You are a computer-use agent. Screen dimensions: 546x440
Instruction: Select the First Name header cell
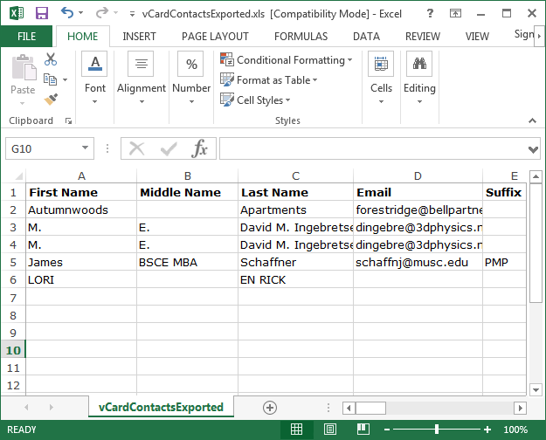click(x=81, y=192)
